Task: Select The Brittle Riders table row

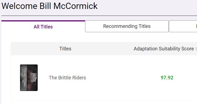Action: [104, 78]
